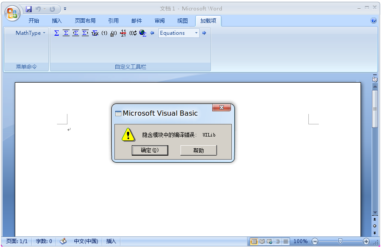
Task: Update equation numbers icon
Action: tap(133, 33)
